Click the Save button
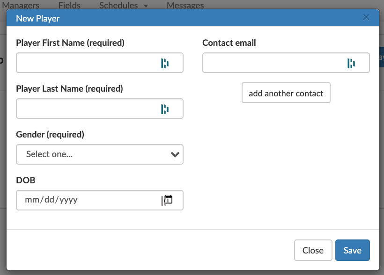 point(353,250)
